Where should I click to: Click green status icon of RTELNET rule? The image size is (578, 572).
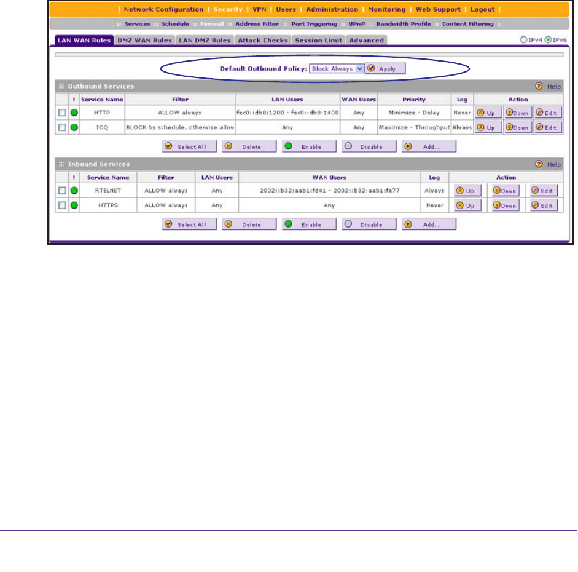[x=74, y=191]
